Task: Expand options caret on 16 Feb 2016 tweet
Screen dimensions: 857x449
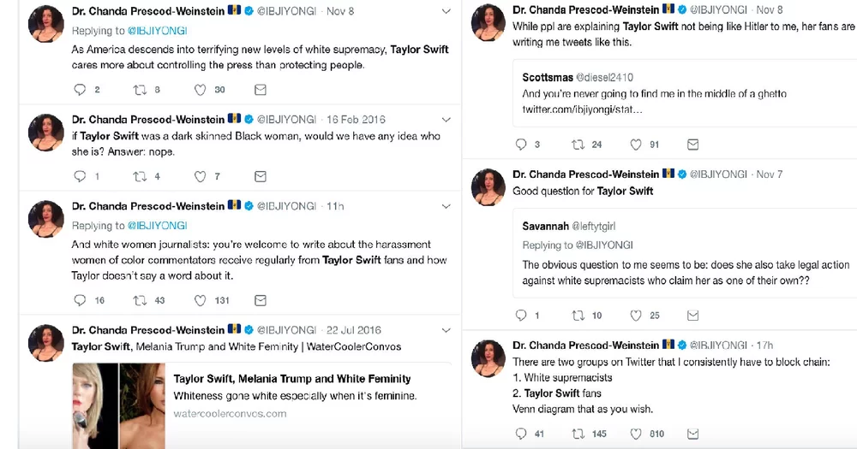Action: (x=446, y=120)
